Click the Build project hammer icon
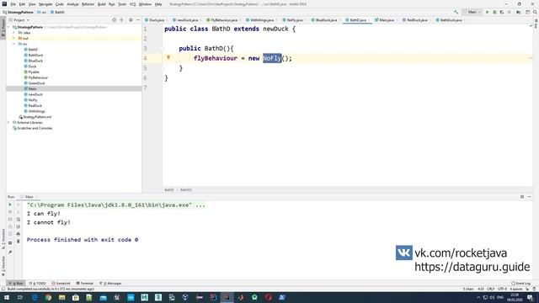 tap(456, 12)
